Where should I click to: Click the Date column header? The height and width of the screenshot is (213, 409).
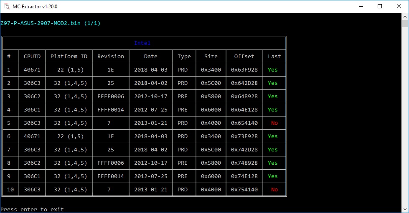(151, 56)
